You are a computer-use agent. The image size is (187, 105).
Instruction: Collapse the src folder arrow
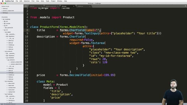(x=3, y=30)
